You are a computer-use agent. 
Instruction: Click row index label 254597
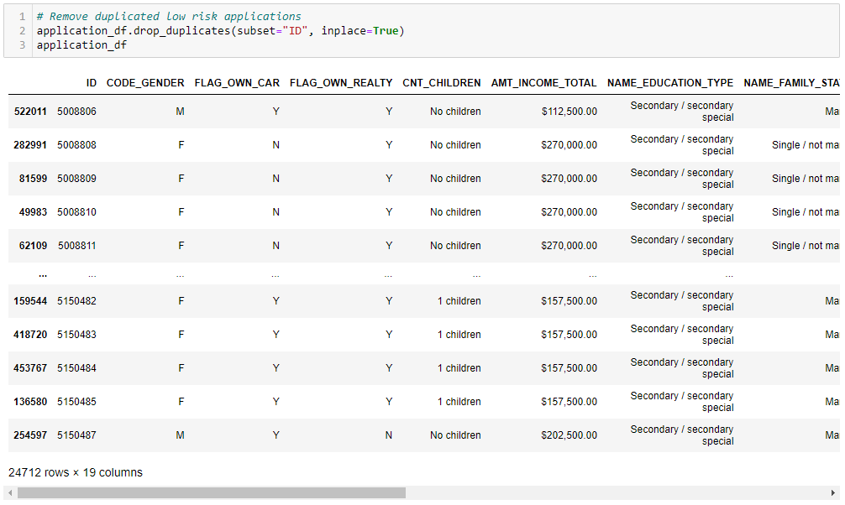31,435
